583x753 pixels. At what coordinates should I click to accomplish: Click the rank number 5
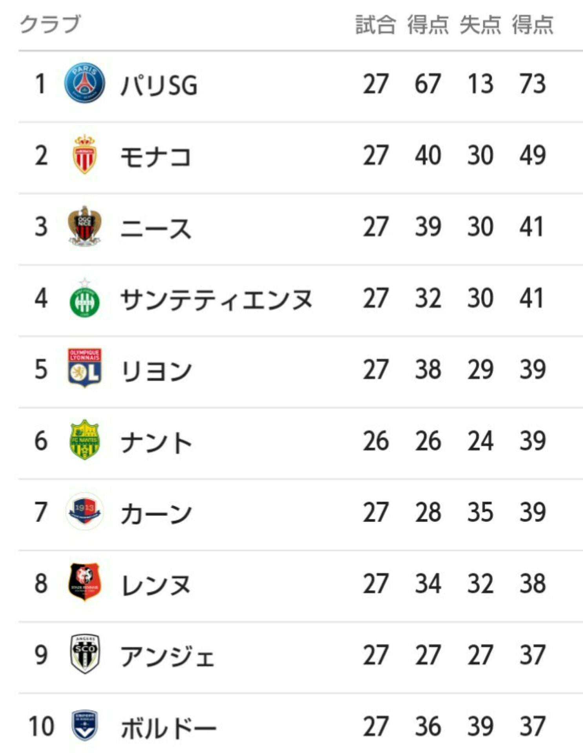[x=41, y=369]
